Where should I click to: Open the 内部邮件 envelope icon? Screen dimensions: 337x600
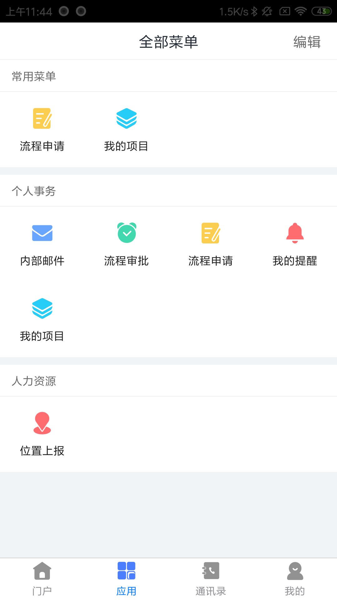(42, 233)
